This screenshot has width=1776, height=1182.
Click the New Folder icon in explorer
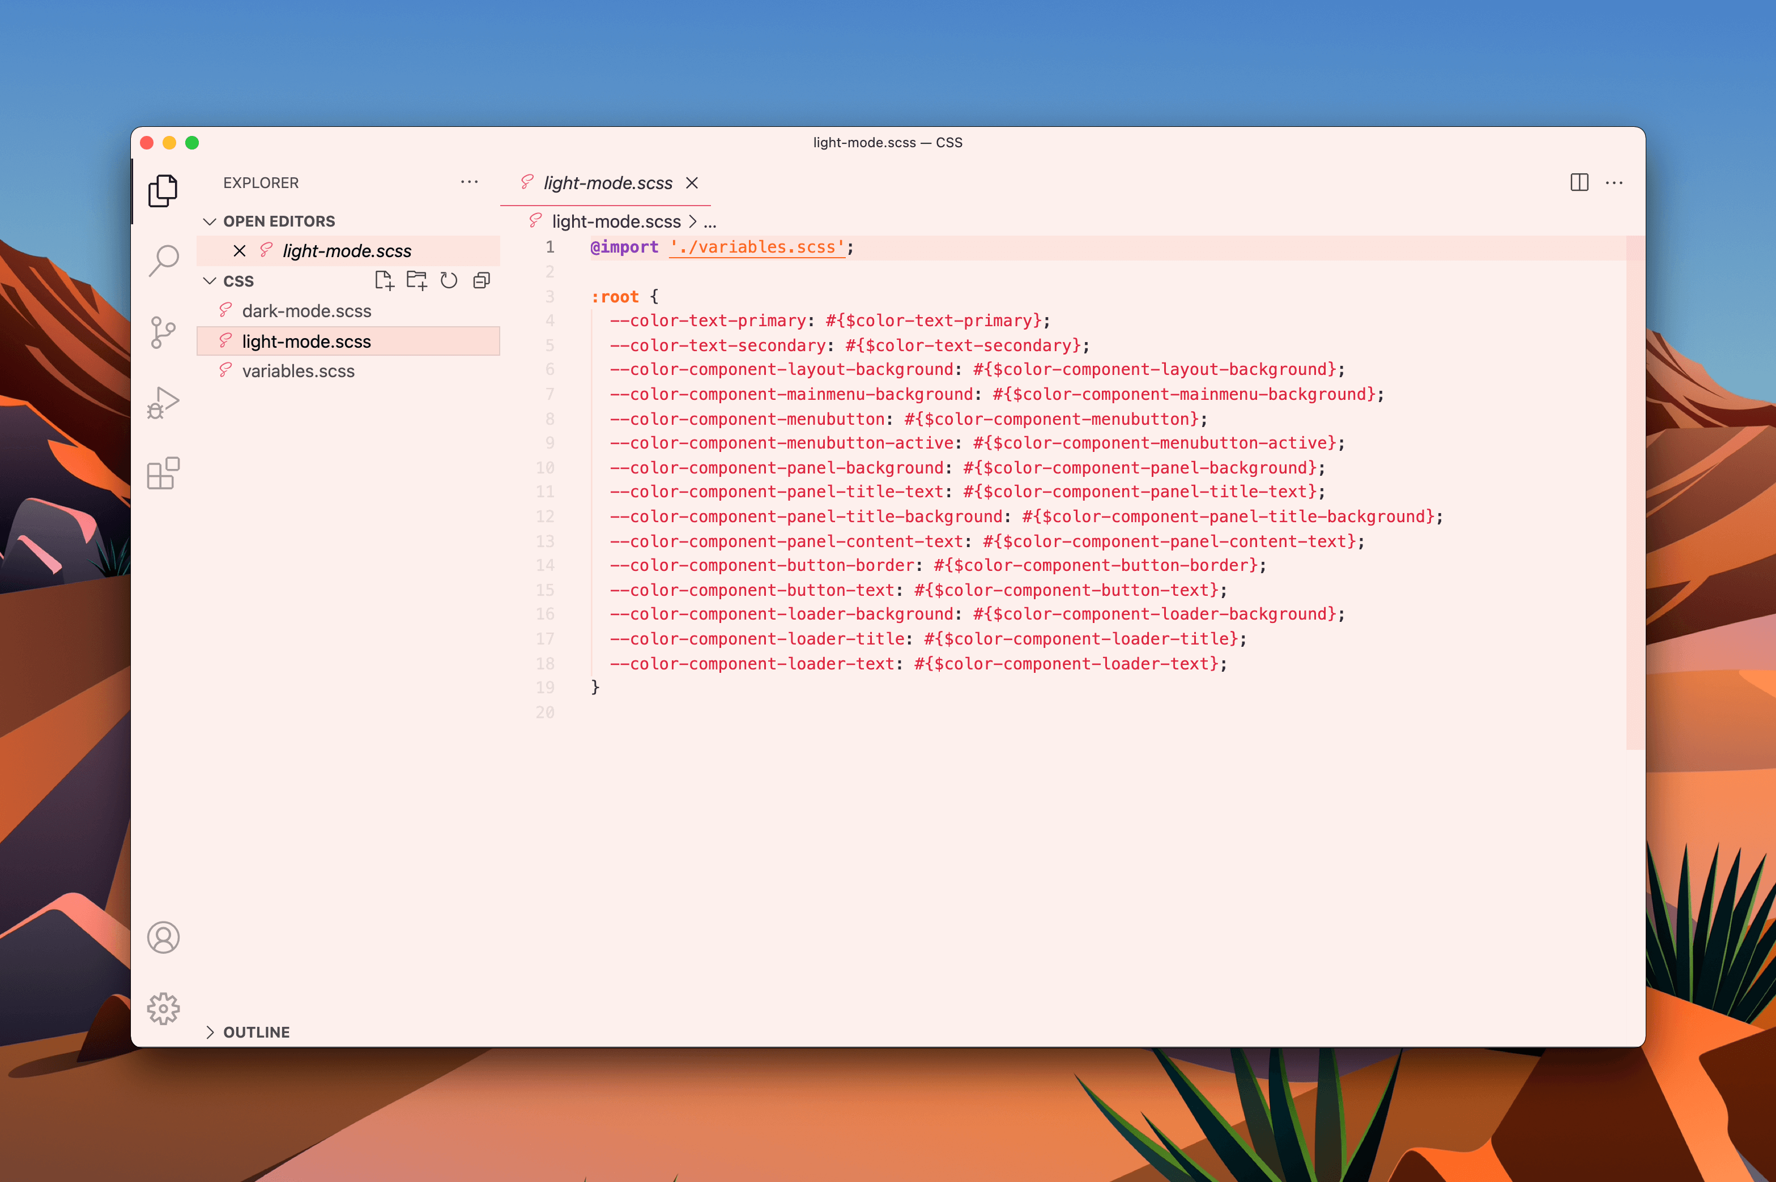pyautogui.click(x=417, y=281)
